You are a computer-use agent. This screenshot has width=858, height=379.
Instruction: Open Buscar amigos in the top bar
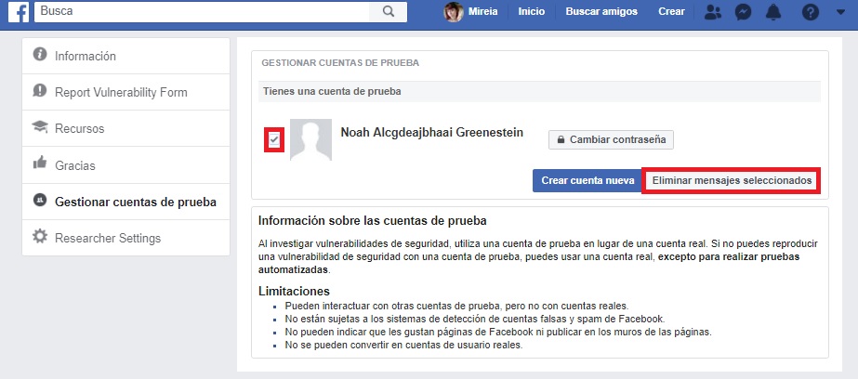click(x=601, y=11)
